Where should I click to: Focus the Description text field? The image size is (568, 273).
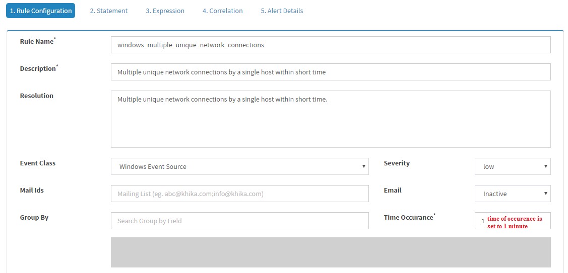(331, 72)
